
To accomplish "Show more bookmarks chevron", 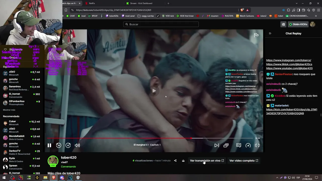I will [316, 16].
